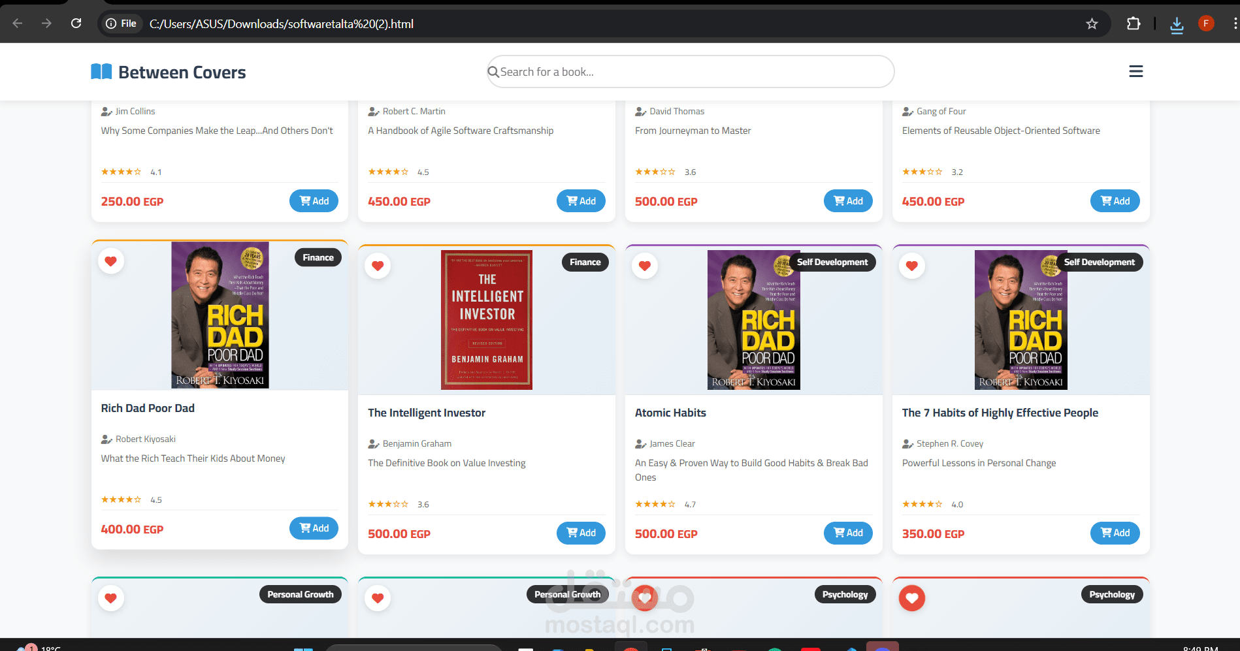
Task: Click the Finance badge on The Intelligent Investor
Action: click(585, 262)
